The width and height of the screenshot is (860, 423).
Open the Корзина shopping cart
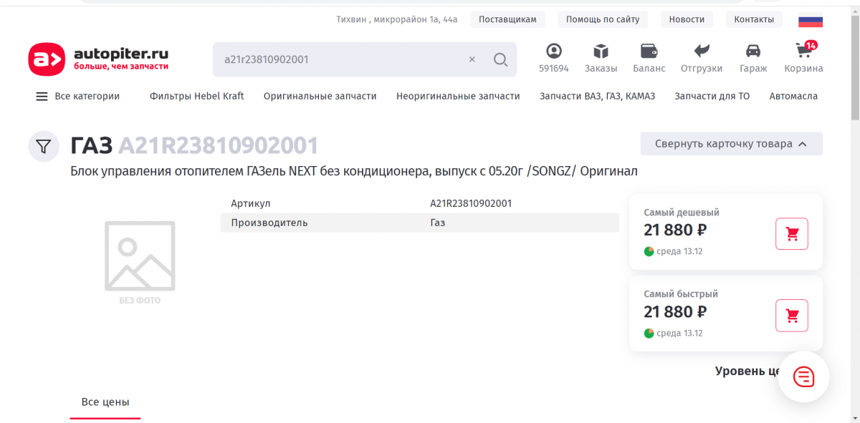point(803,52)
